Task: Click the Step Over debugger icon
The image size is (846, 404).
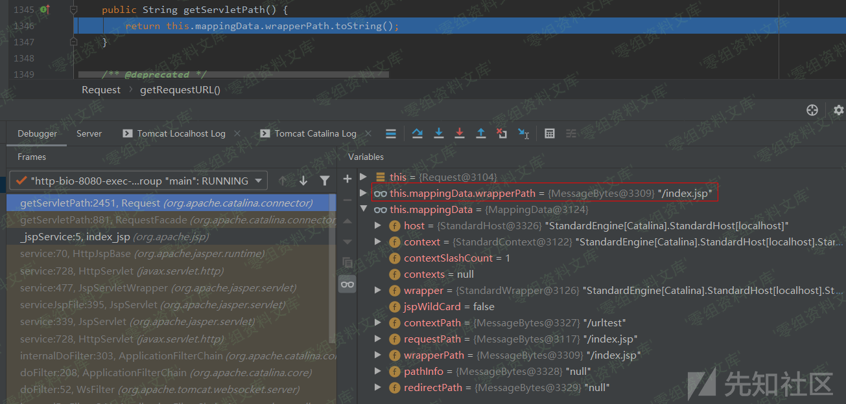Action: (x=417, y=133)
